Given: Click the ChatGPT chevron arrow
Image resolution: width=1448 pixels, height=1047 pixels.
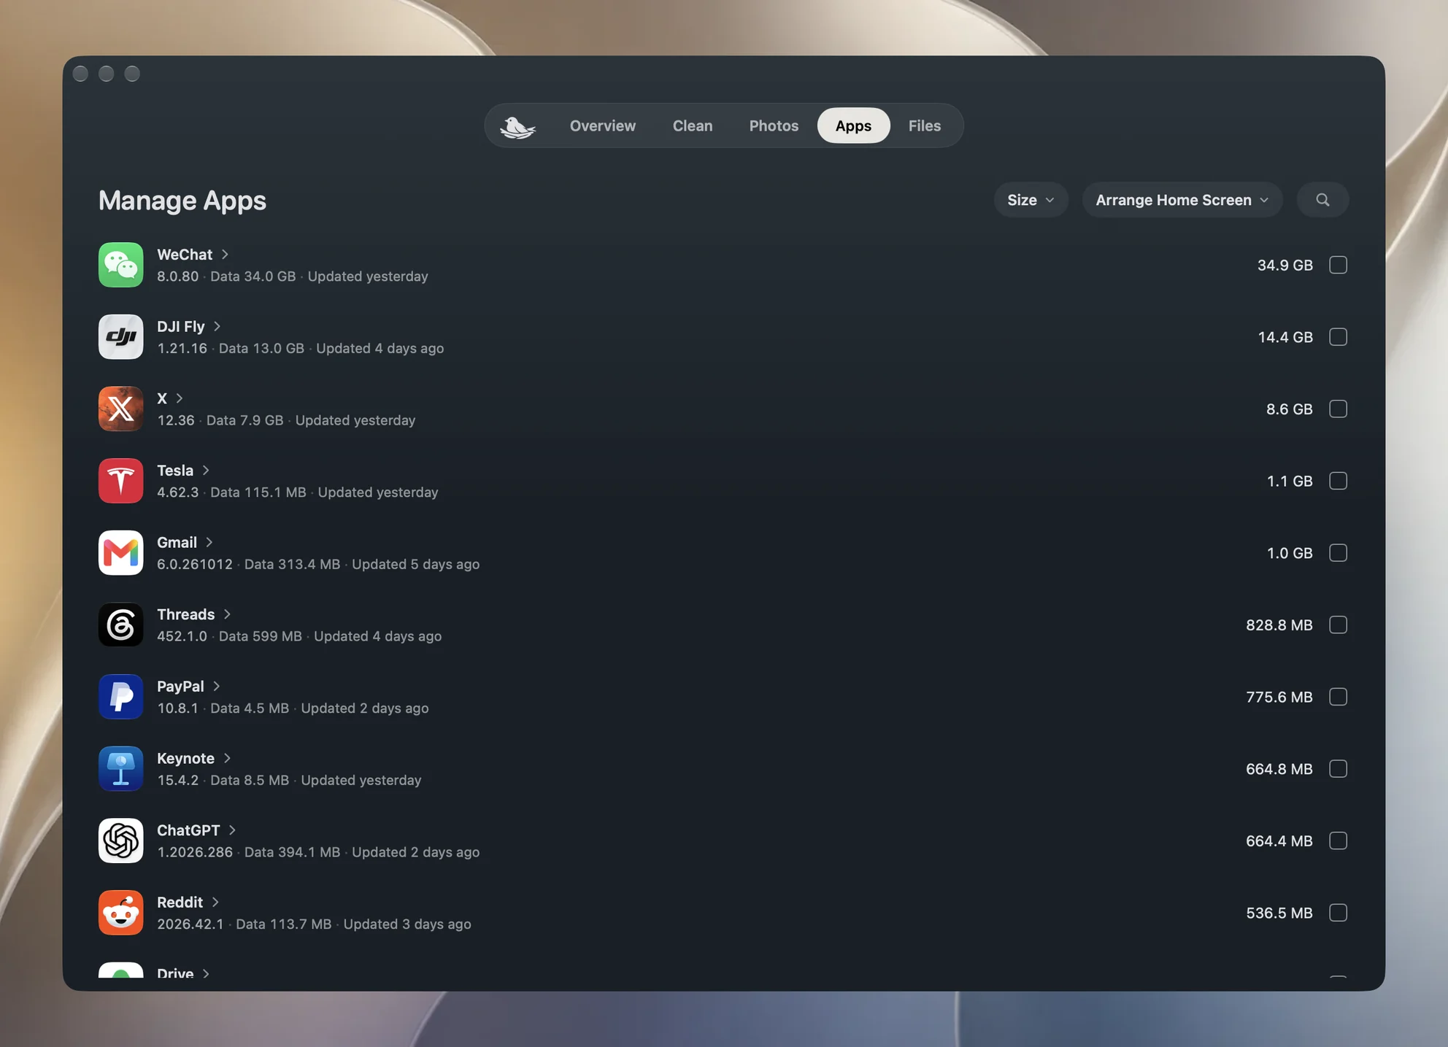Looking at the screenshot, I should click(x=232, y=830).
